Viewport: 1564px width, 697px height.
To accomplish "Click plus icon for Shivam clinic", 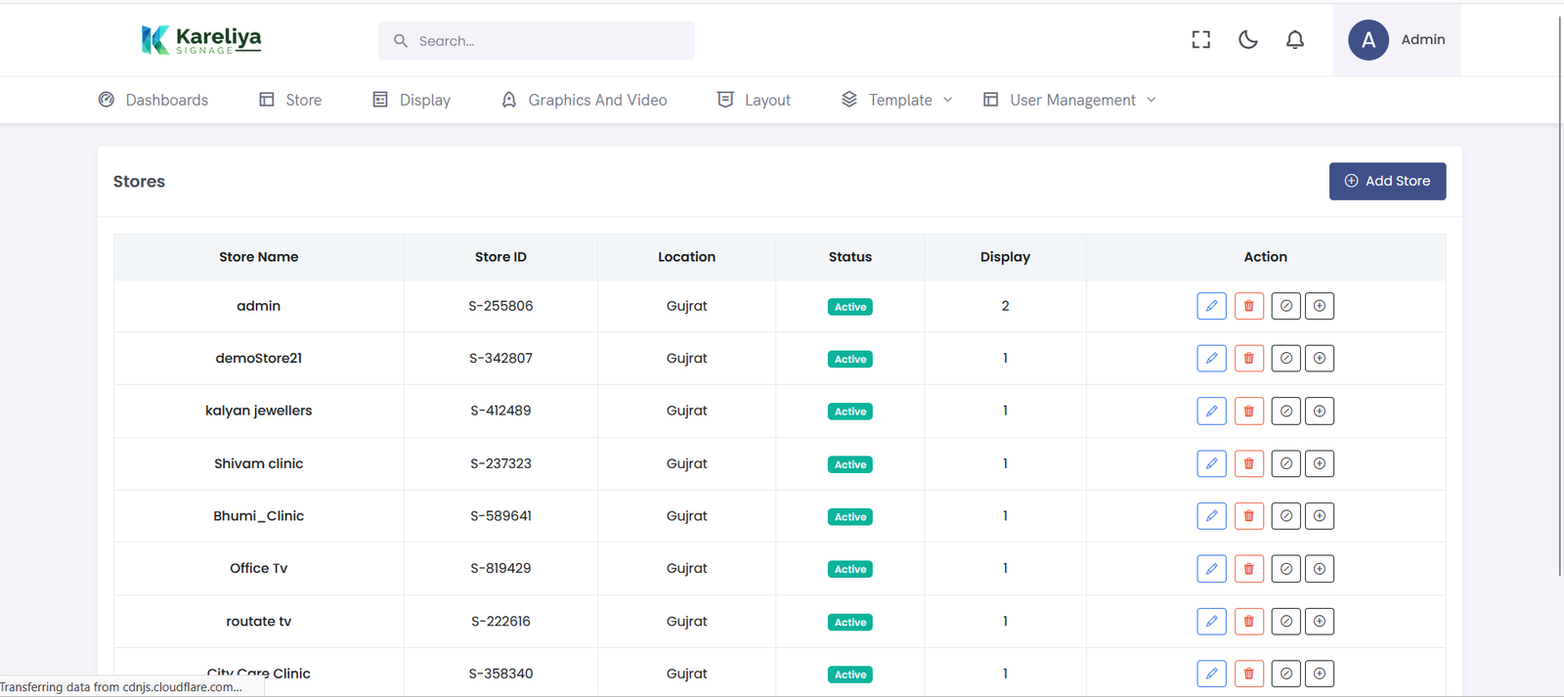I will pos(1320,463).
